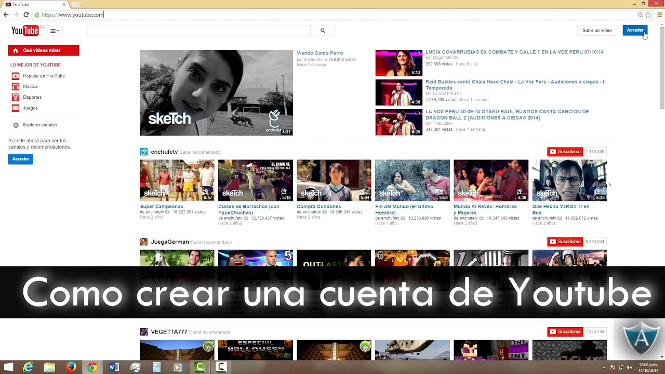Click the enchufetv channel avatar
The image size is (665, 374).
144,152
